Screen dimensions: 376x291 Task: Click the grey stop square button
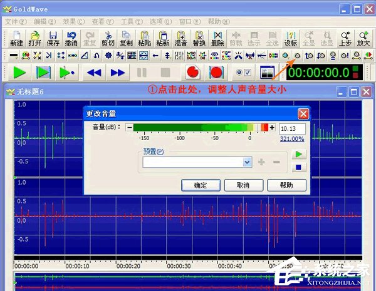[165, 73]
